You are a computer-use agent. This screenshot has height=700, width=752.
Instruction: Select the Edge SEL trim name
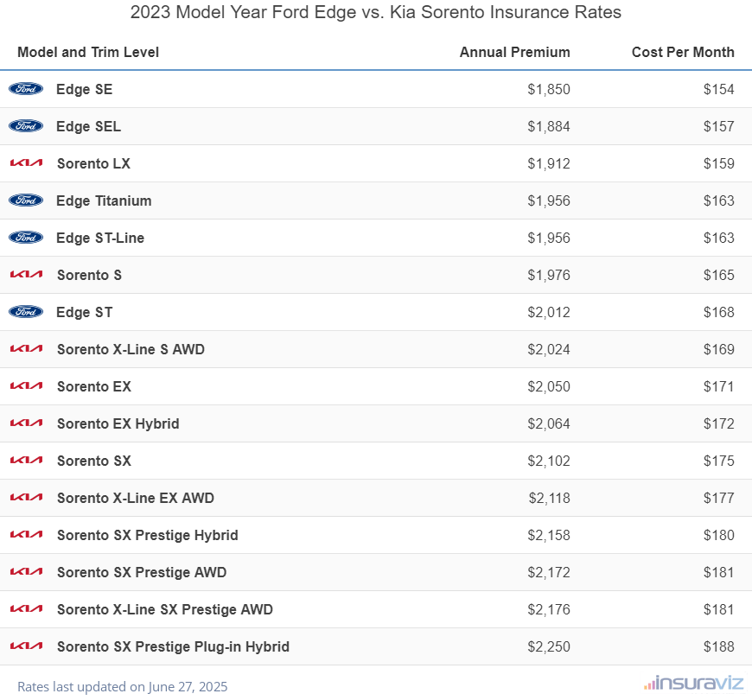point(89,126)
